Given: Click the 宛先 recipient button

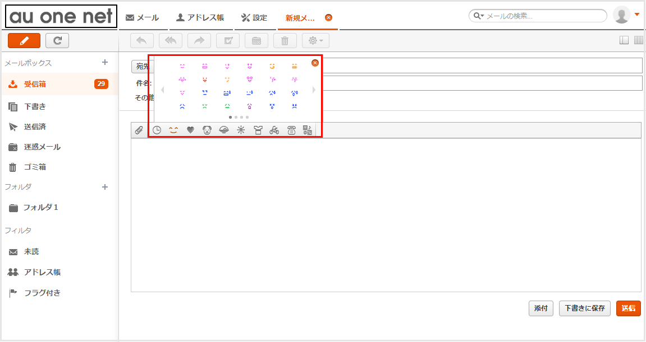Looking at the screenshot, I should [141, 66].
